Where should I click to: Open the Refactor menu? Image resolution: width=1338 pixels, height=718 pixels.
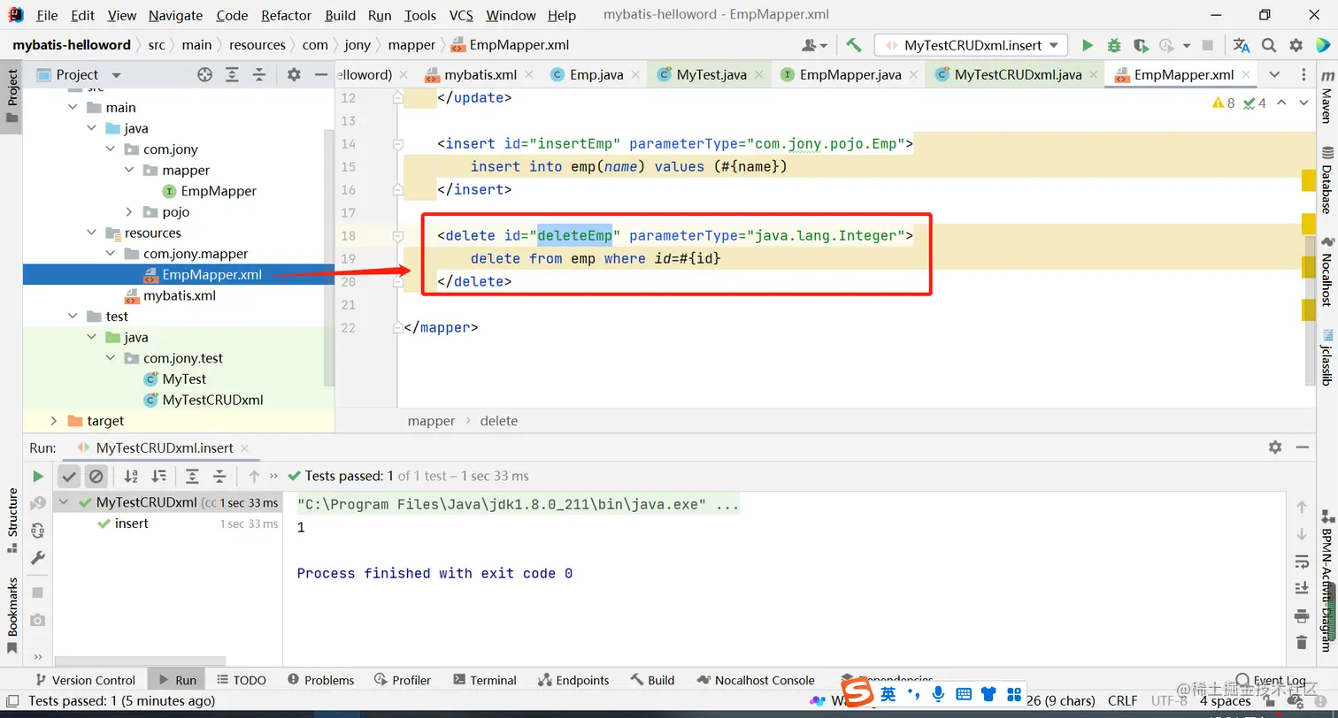[286, 15]
